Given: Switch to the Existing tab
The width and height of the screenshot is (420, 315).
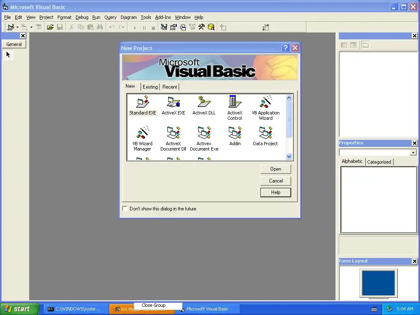Looking at the screenshot, I should (x=150, y=87).
